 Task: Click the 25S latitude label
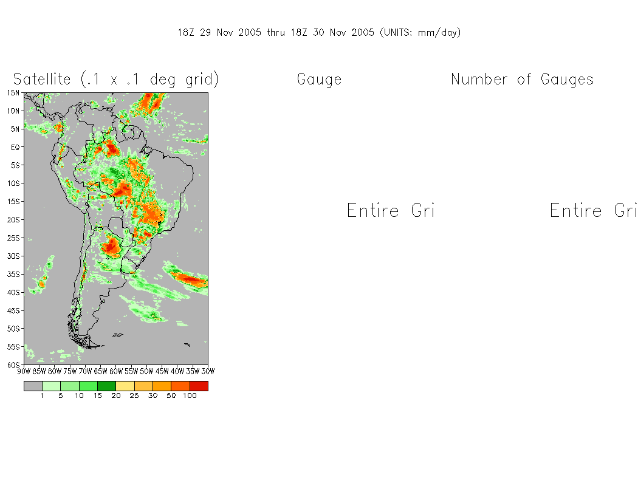[13, 238]
